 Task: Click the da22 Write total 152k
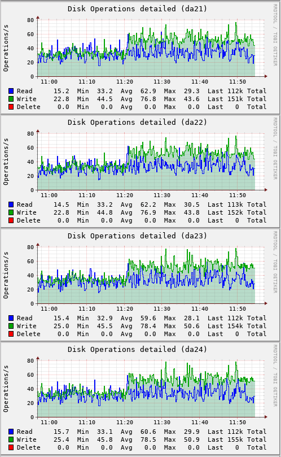(x=235, y=212)
